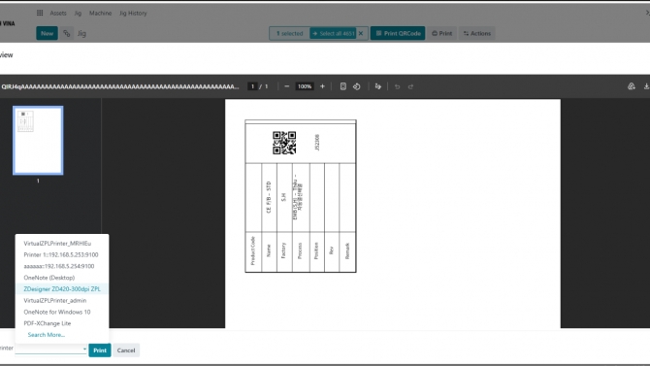The width and height of the screenshot is (650, 366).
Task: Click the undo icon in PDF toolbar
Action: [397, 86]
